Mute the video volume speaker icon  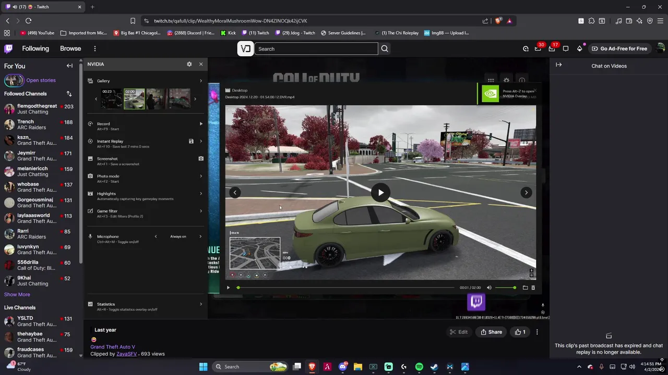coord(489,287)
